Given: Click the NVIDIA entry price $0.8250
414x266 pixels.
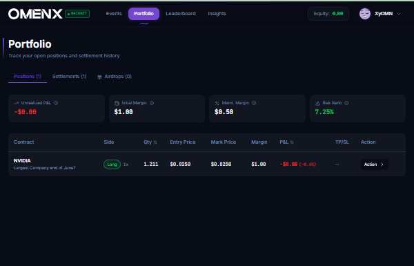Looking at the screenshot, I should tap(180, 164).
